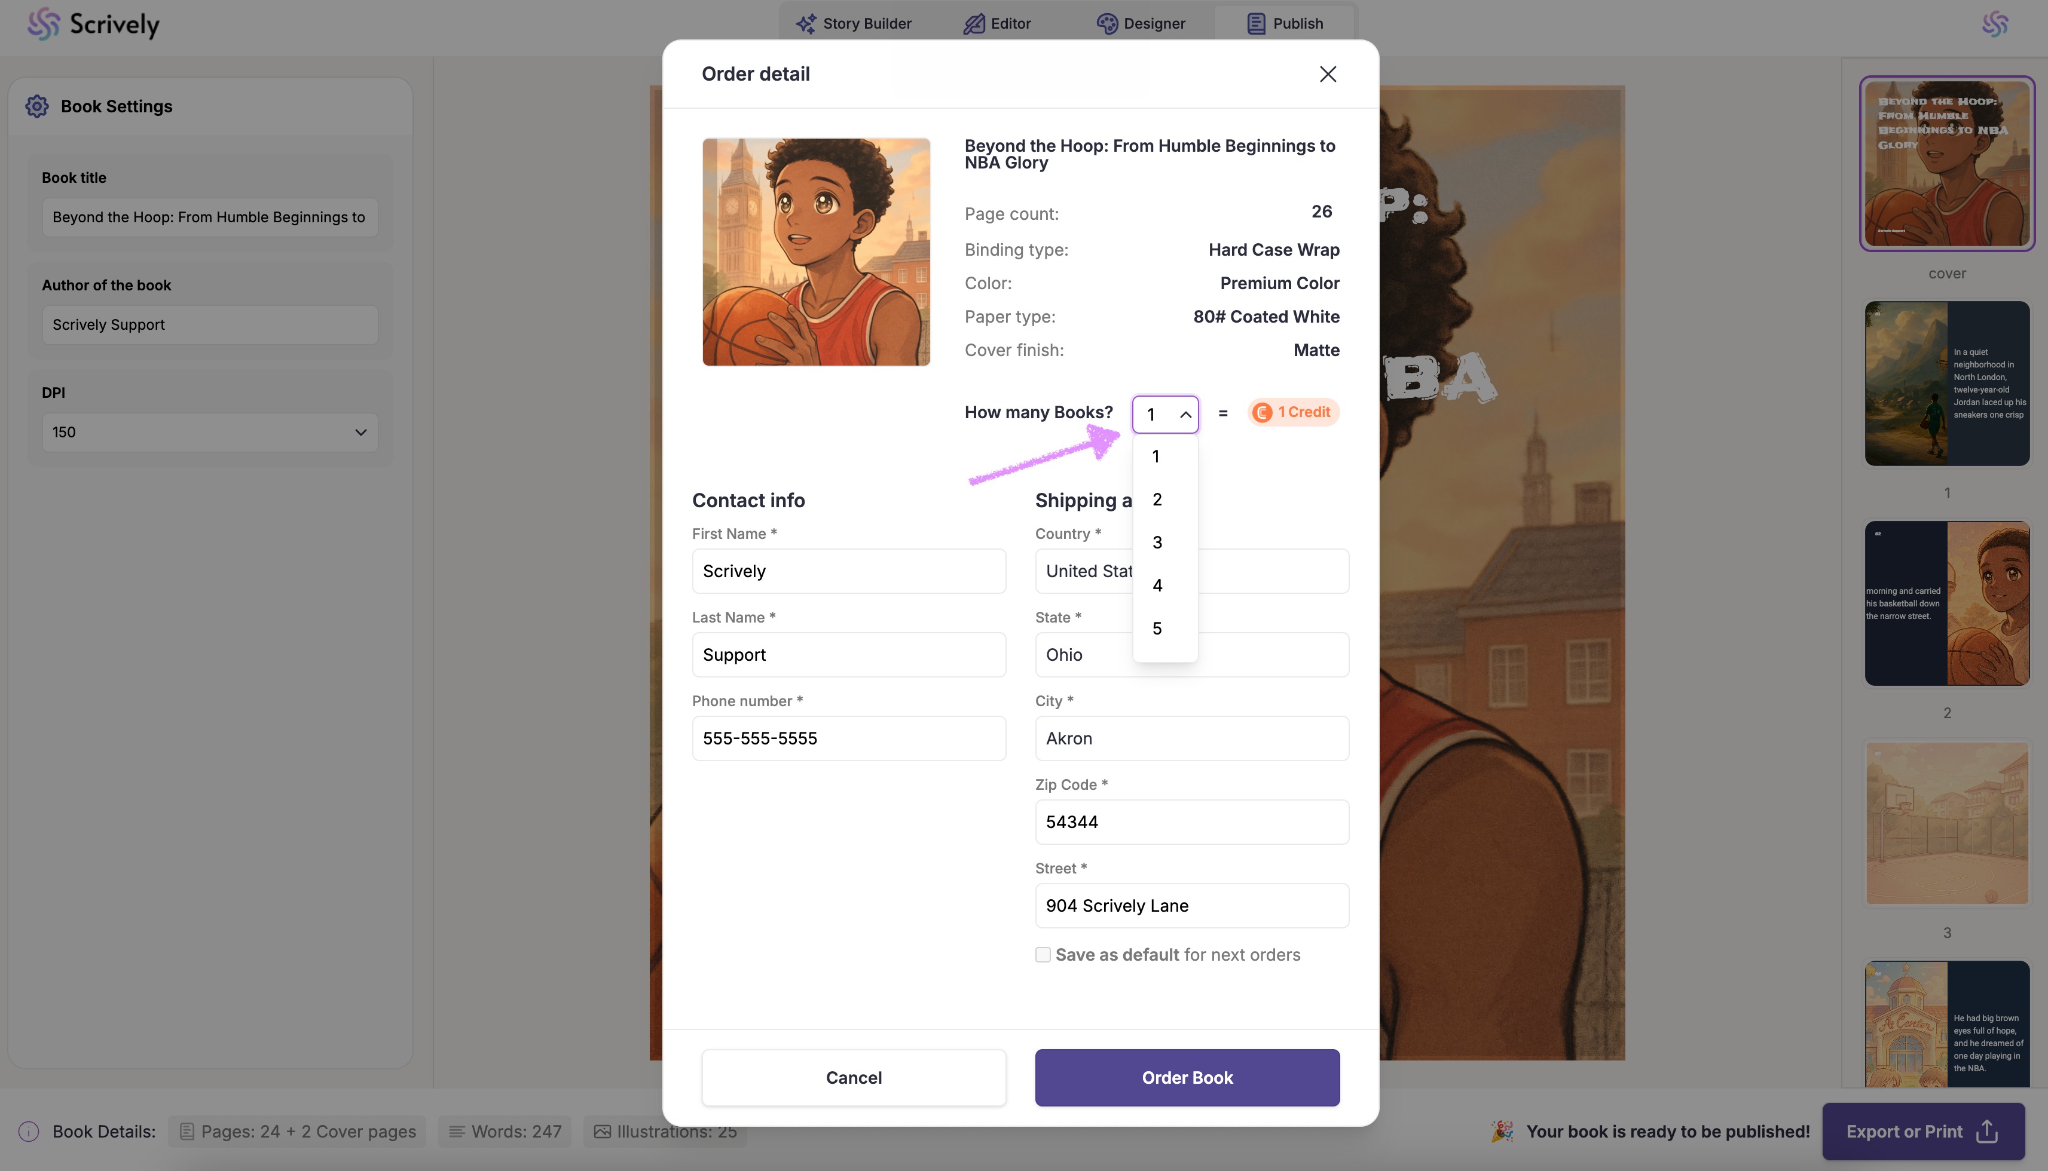Screen dimensions: 2048x1171
Task: Click the First Name field
Action: (849, 571)
